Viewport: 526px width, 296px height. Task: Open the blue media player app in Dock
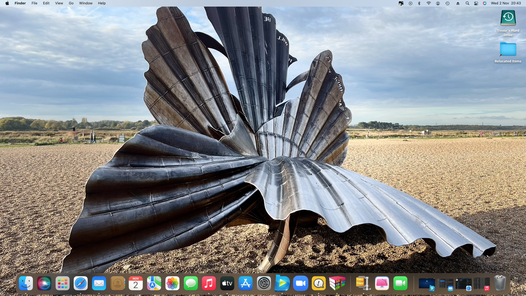point(282,283)
